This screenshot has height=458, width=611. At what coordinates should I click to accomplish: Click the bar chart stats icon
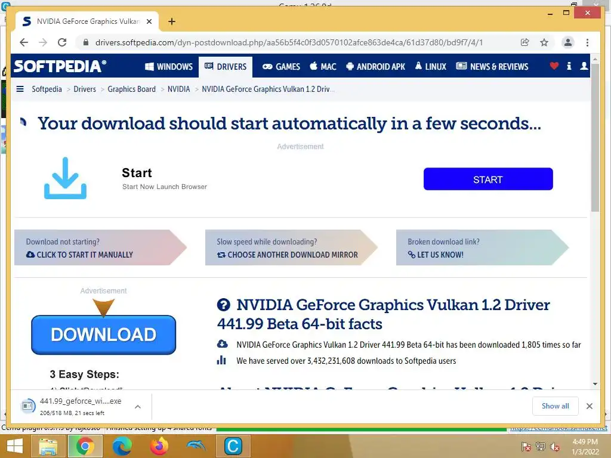click(x=221, y=360)
